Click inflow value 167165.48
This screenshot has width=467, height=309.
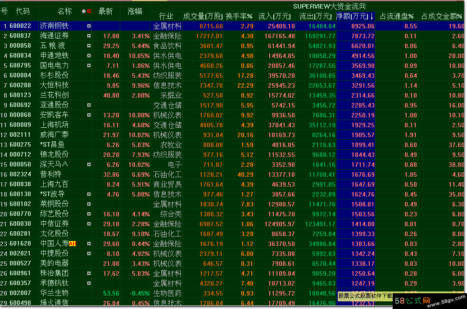279,36
